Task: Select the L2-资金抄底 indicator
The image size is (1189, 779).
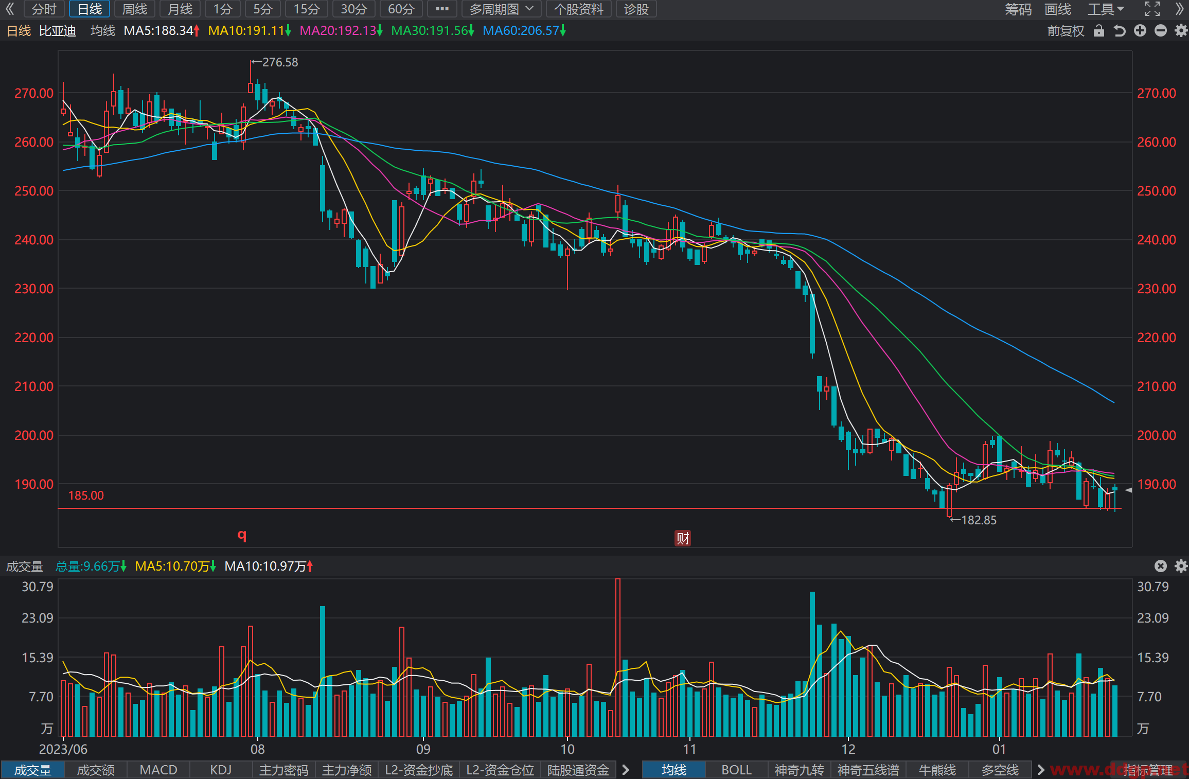Action: (419, 770)
